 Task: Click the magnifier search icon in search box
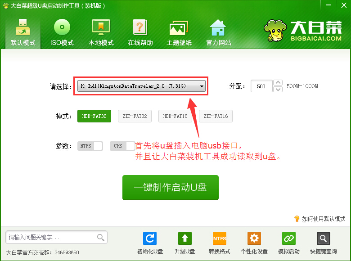tap(101, 237)
